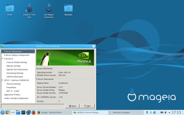Open Application Profiles page

click(x=12, y=95)
